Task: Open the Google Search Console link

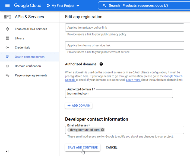Action: click(173, 76)
